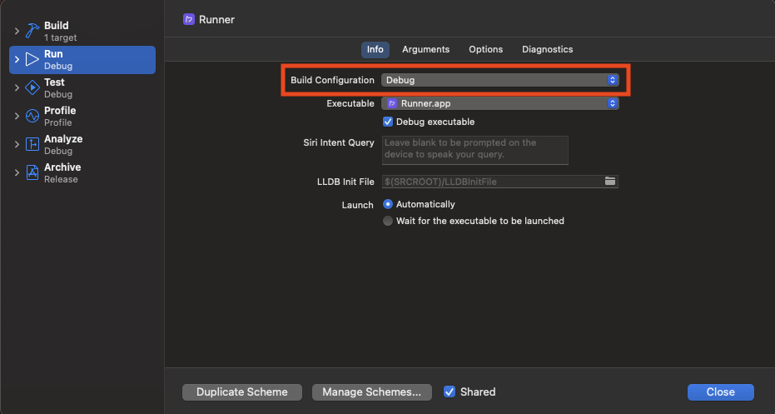This screenshot has width=775, height=414.
Task: Open the Build Configuration Debug dropdown
Action: (499, 80)
